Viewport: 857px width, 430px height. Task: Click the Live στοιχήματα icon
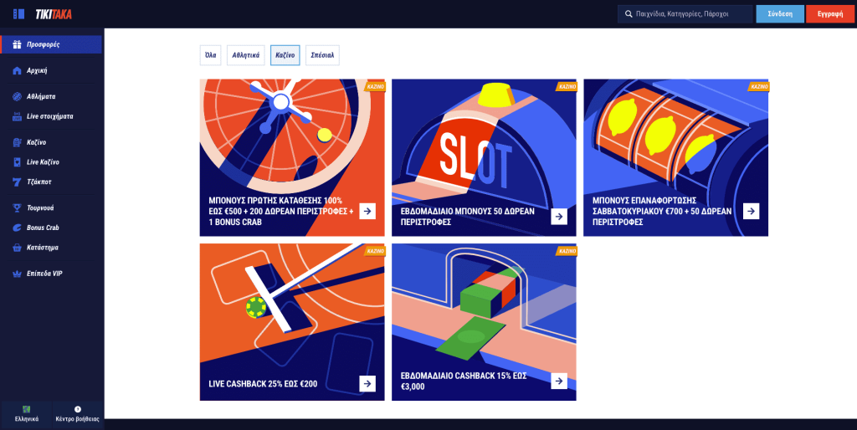point(17,116)
